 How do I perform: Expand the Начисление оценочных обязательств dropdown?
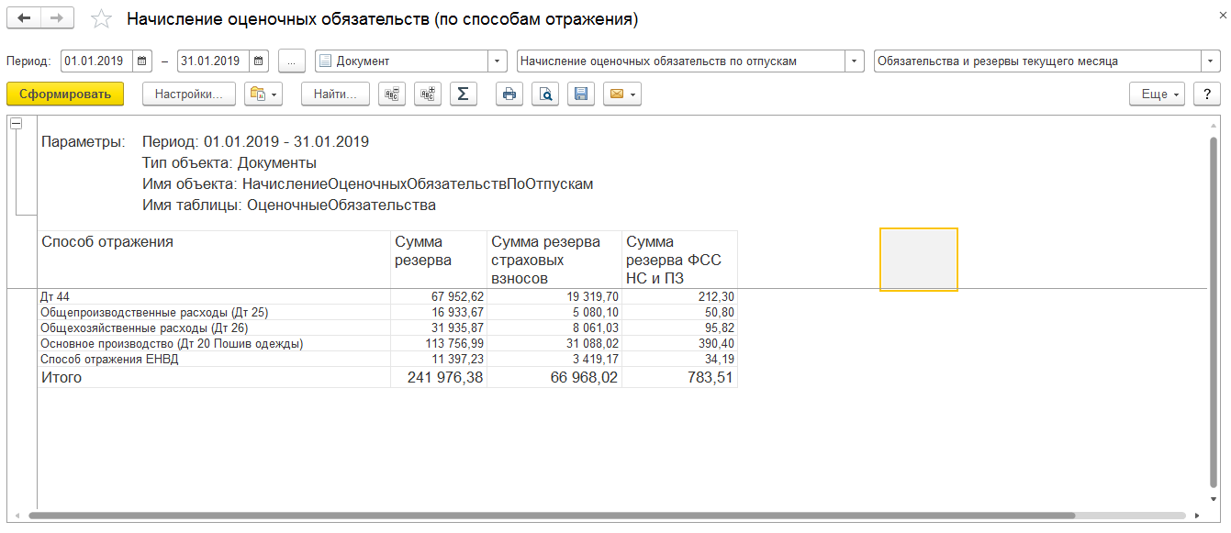coord(855,61)
